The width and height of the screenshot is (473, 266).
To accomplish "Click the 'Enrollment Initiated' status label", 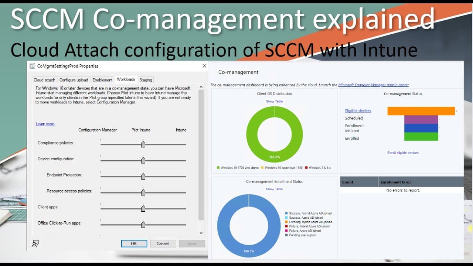I will point(354,128).
